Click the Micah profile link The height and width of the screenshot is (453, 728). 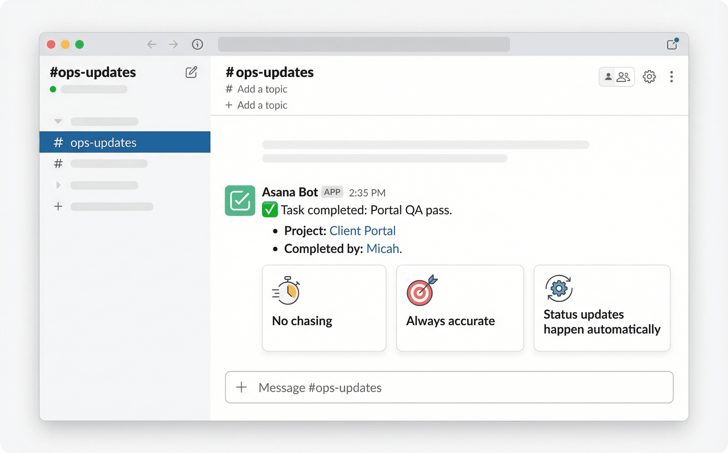(x=382, y=248)
